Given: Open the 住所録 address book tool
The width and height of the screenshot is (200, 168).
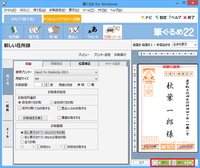Looking at the screenshot, I should pos(14,32).
